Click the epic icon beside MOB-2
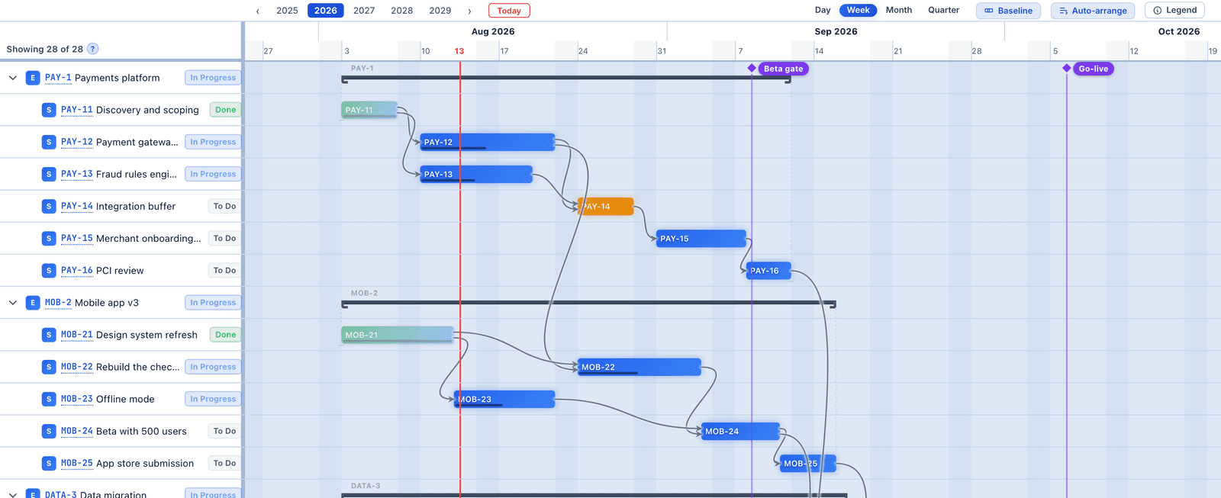The image size is (1221, 498). (x=33, y=303)
